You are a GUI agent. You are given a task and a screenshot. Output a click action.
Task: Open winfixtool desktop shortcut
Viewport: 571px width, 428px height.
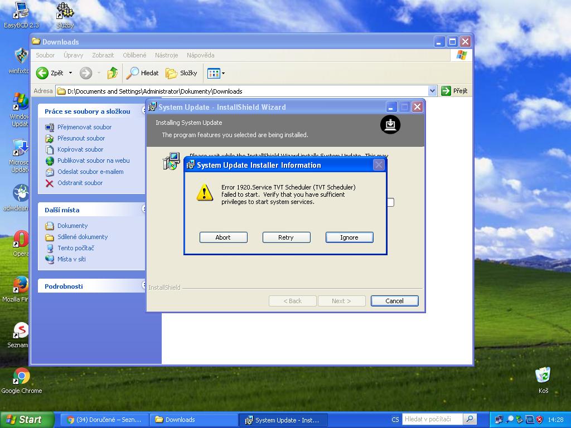coord(20,61)
